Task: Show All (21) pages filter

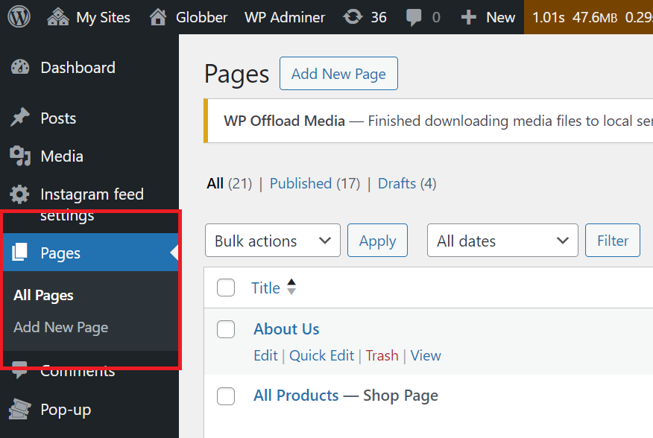Action: (x=230, y=183)
